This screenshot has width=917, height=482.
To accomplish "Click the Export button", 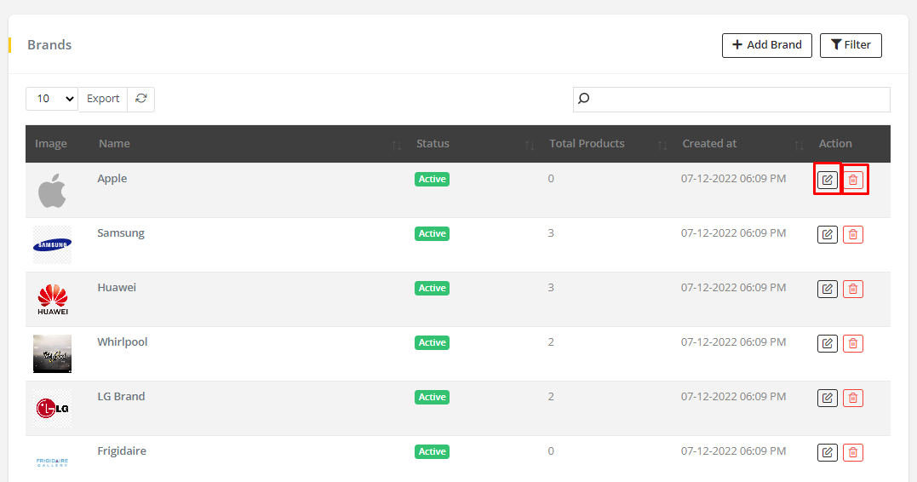I will tap(103, 99).
